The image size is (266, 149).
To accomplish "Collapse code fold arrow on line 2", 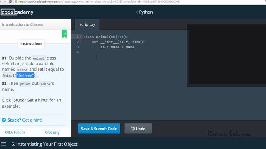I will (x=81, y=42).
